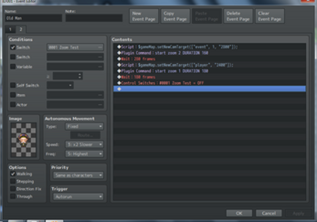
Task: Enable the Through option checkbox
Action: click(x=13, y=196)
